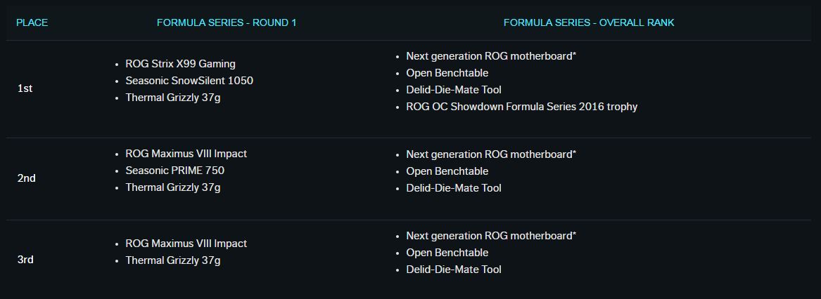Click Delid-Die-Mate Tool in 3rd place row

click(x=454, y=270)
